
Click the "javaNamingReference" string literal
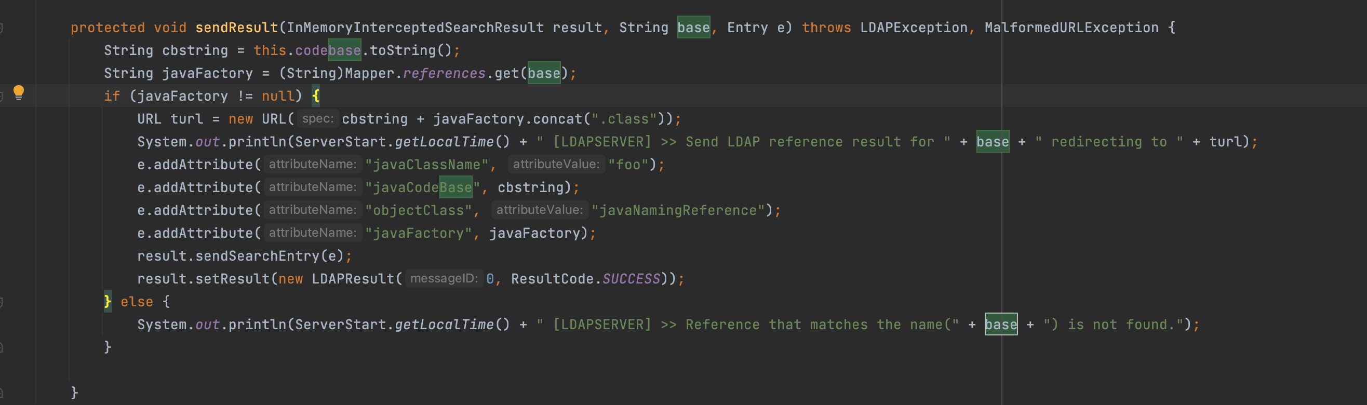pos(678,210)
